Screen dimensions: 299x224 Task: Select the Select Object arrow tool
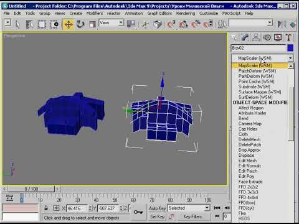tap(17, 24)
